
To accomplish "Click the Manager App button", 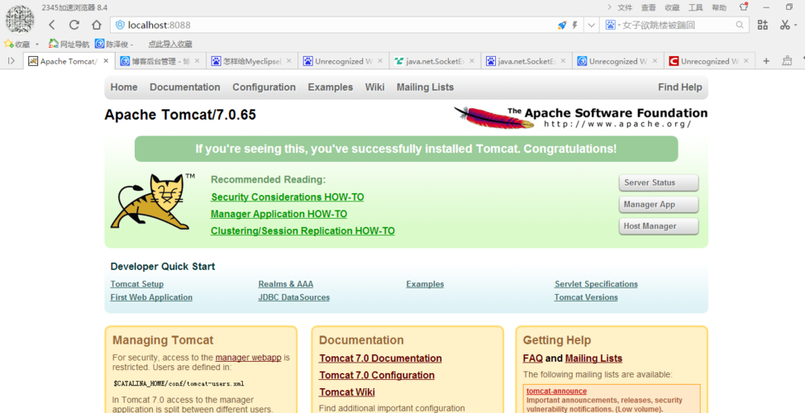I will point(659,204).
